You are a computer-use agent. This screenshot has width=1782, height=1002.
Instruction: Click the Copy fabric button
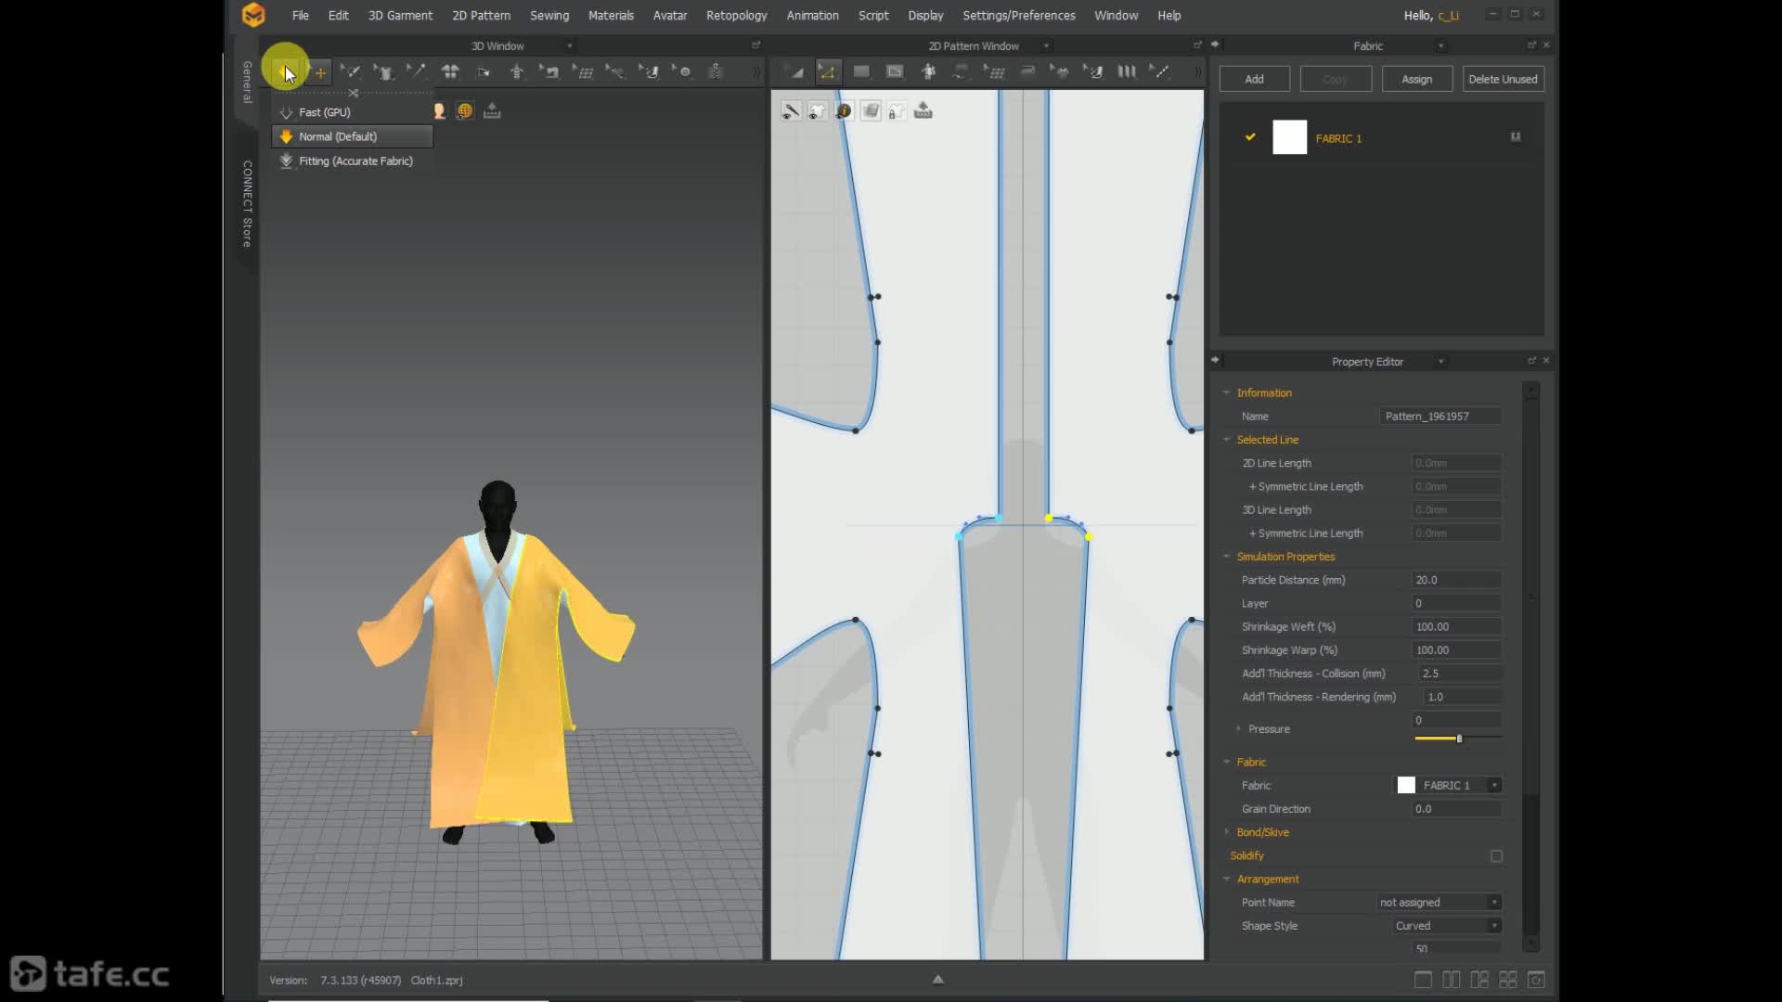(1335, 79)
